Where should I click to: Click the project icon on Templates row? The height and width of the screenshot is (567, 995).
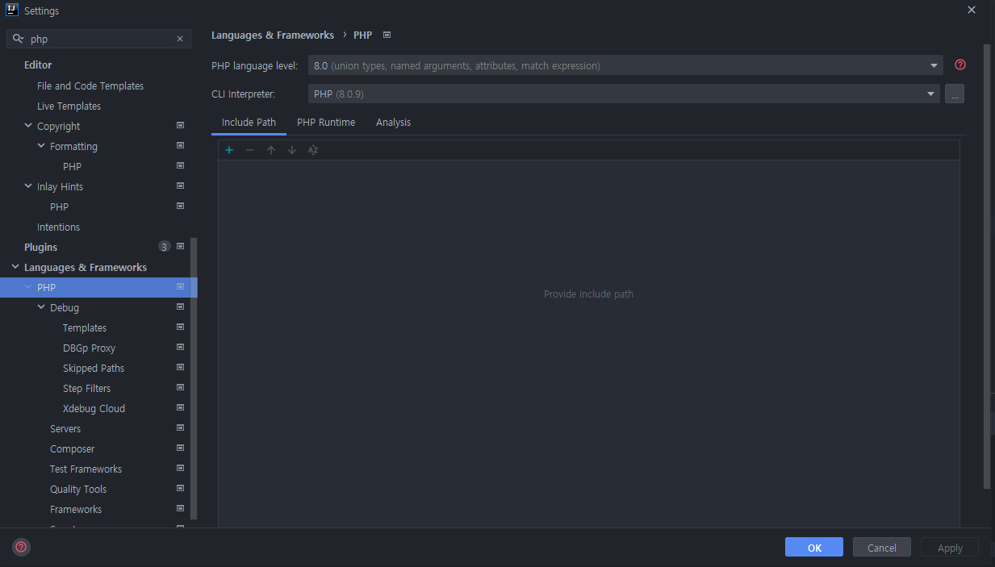[180, 327]
